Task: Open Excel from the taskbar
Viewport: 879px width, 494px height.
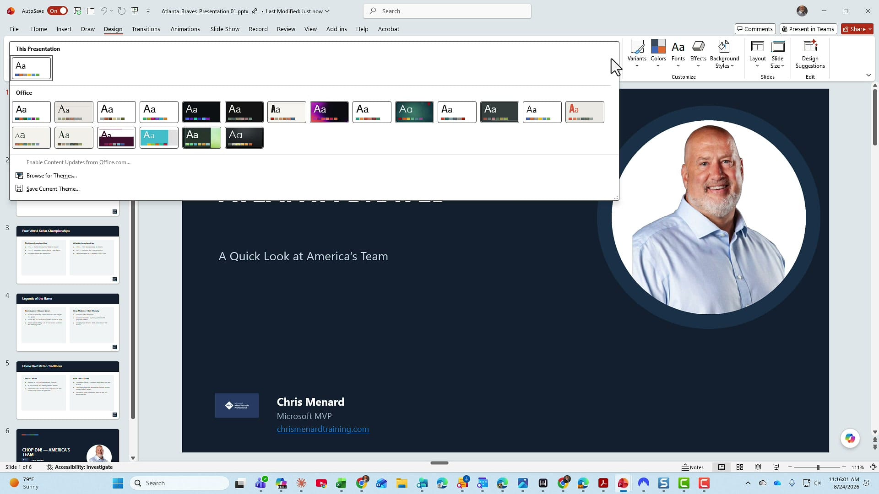Action: point(341,483)
